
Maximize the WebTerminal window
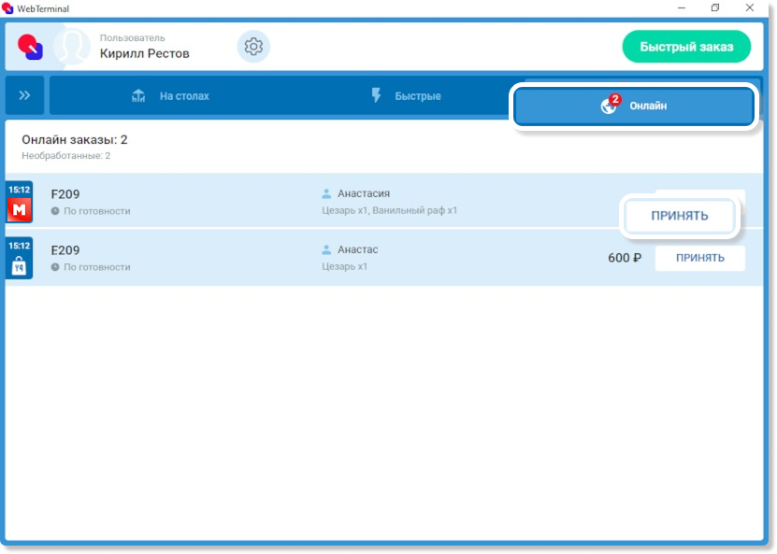[715, 8]
